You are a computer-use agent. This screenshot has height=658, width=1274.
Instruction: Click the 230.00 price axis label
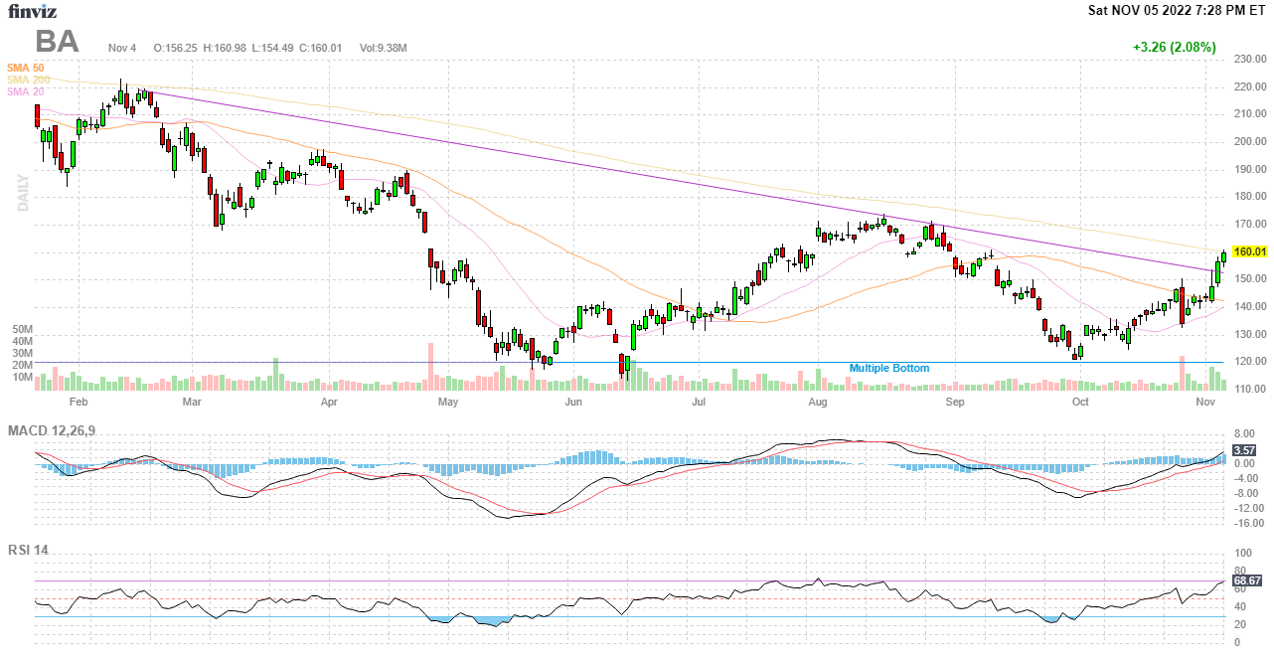tap(1248, 60)
